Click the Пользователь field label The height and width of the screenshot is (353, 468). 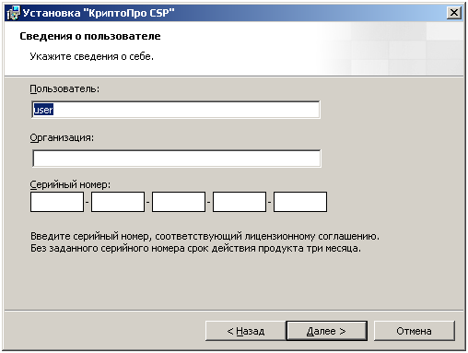64,89
